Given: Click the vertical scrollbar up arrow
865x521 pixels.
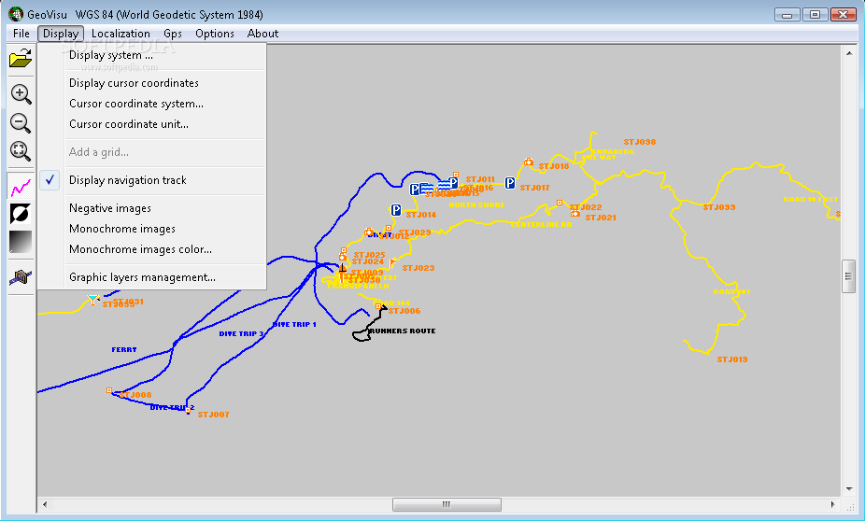Looking at the screenshot, I should 849,53.
